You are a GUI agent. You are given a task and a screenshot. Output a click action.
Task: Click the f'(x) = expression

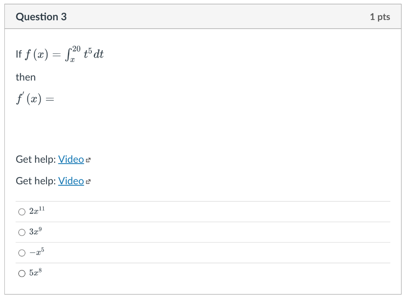click(35, 98)
